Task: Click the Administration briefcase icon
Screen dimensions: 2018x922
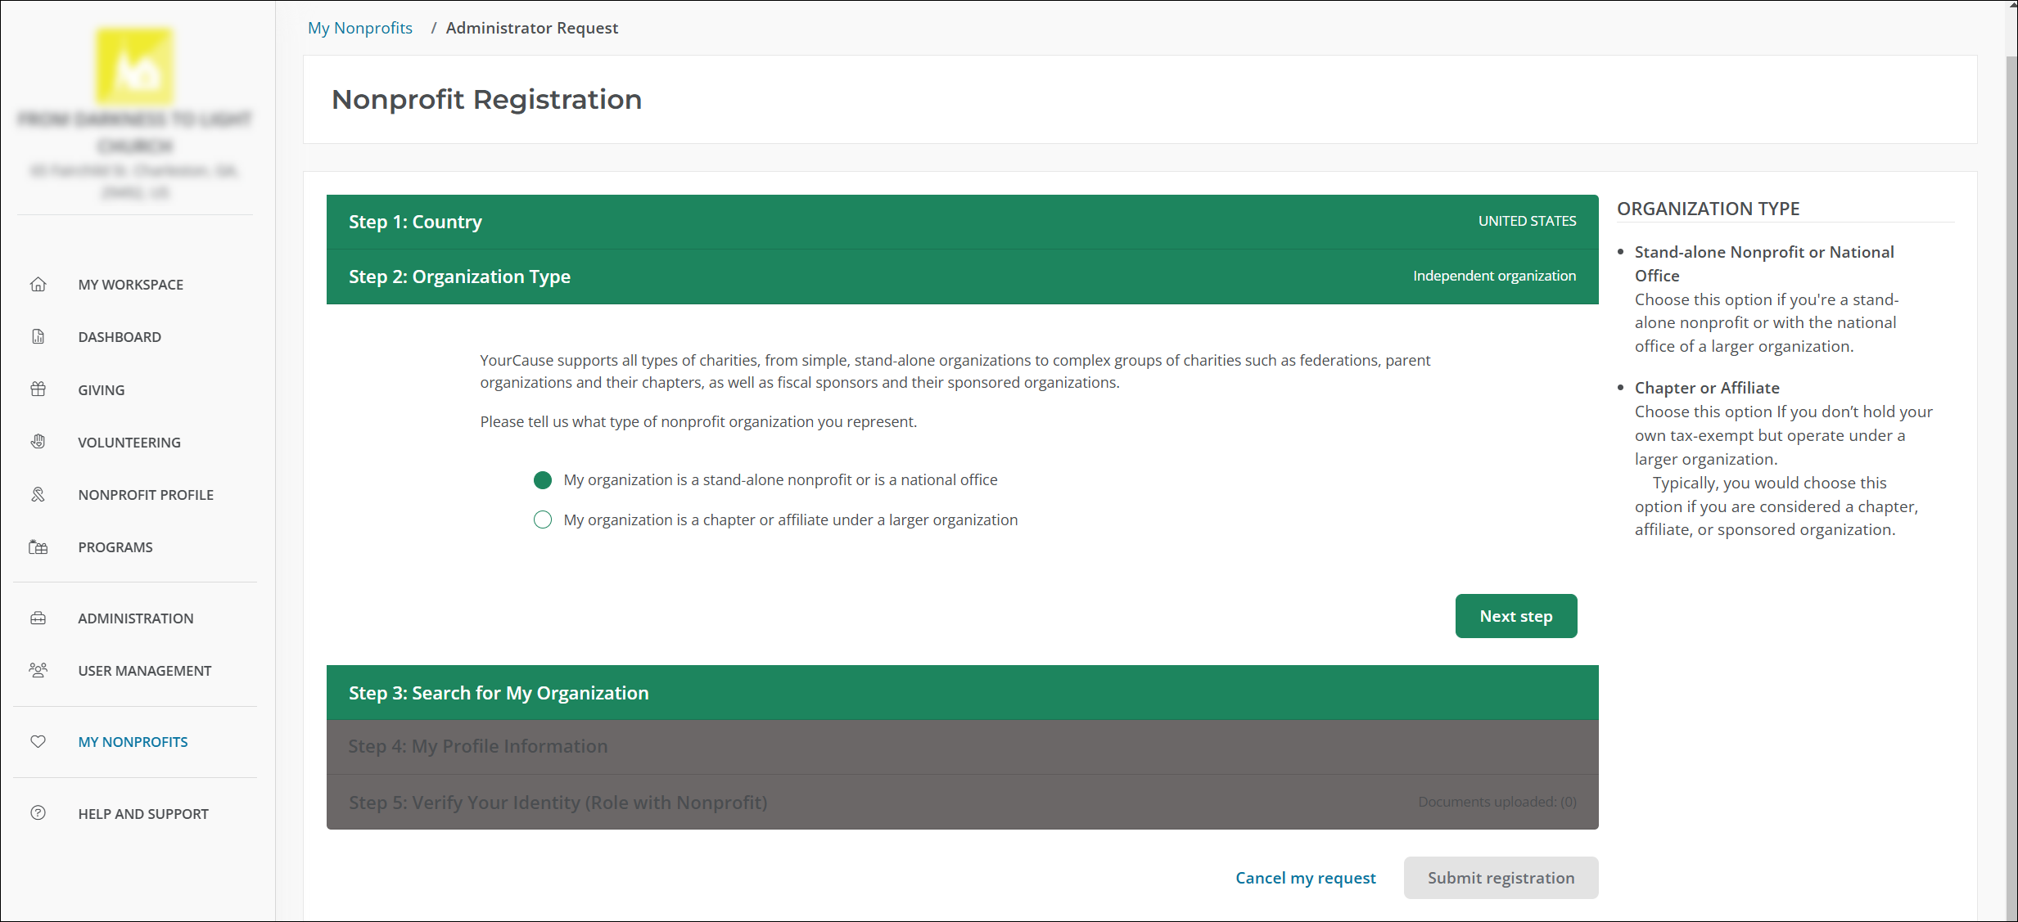Action: tap(38, 618)
